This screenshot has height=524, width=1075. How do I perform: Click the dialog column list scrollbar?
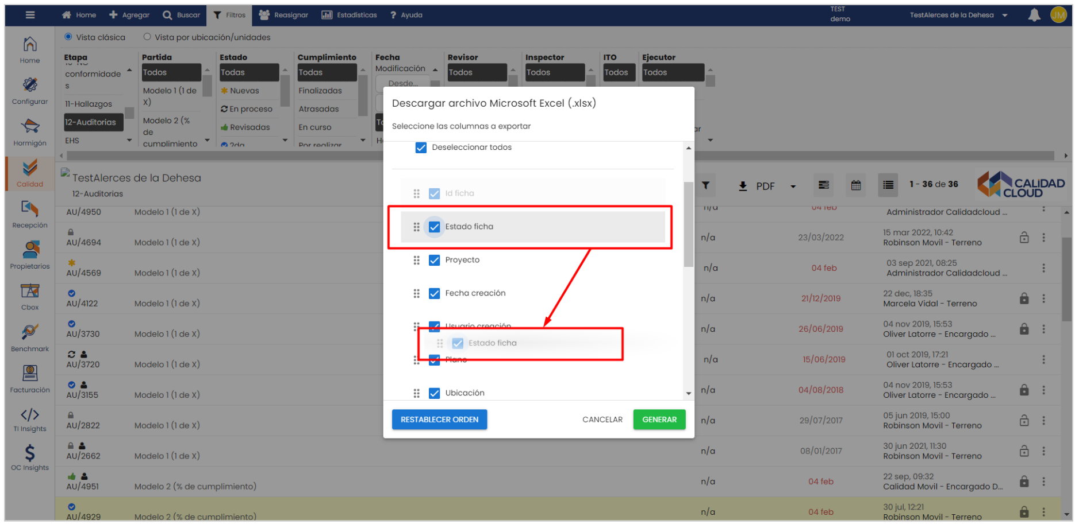[688, 224]
